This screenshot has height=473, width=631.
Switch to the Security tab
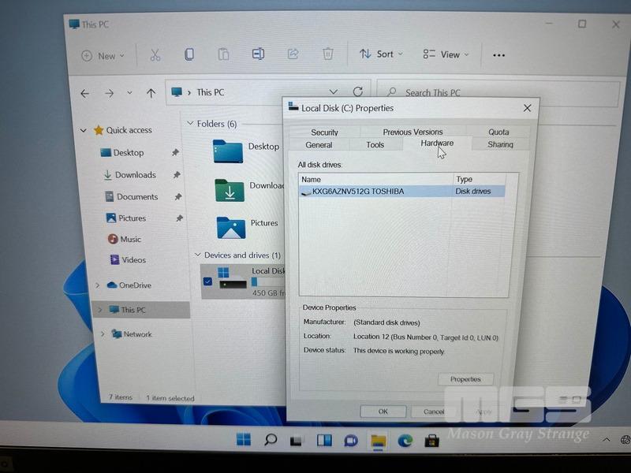click(x=324, y=132)
